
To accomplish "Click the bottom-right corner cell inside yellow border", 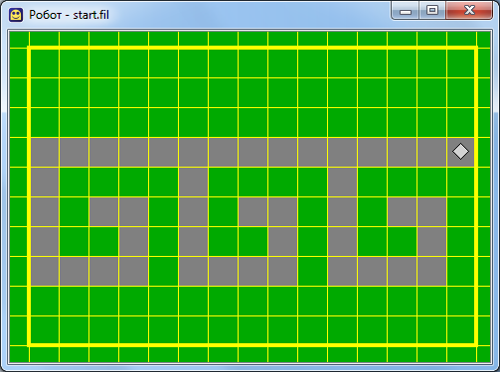I will [460, 329].
